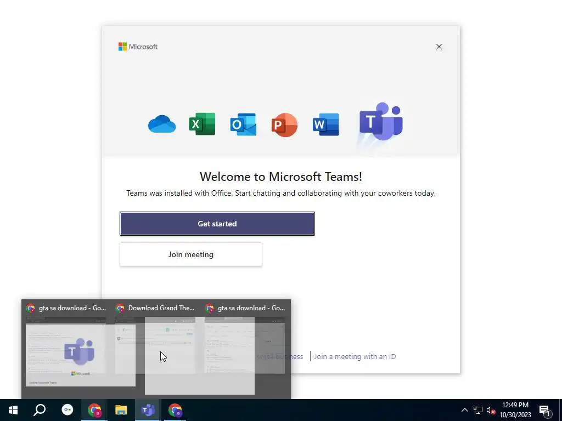Click the Outlook icon in the banner
Screen dimensions: 562x421
point(243,124)
